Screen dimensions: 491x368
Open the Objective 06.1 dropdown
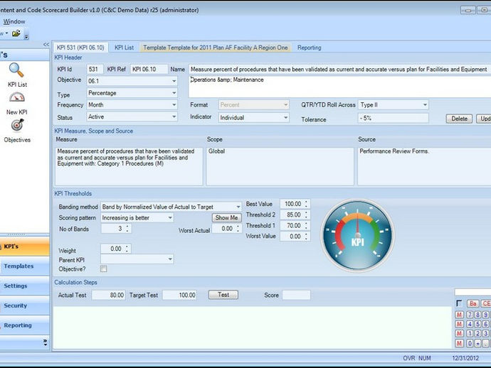(x=174, y=81)
